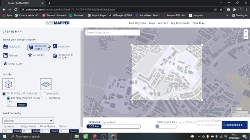Zoom in on the map
250x140 pixels.
246,32
